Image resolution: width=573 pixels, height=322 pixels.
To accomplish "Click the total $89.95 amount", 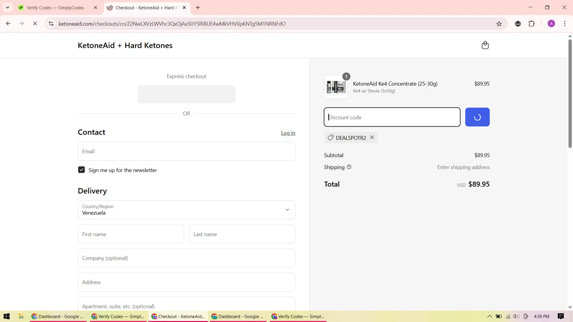I will click(x=479, y=184).
